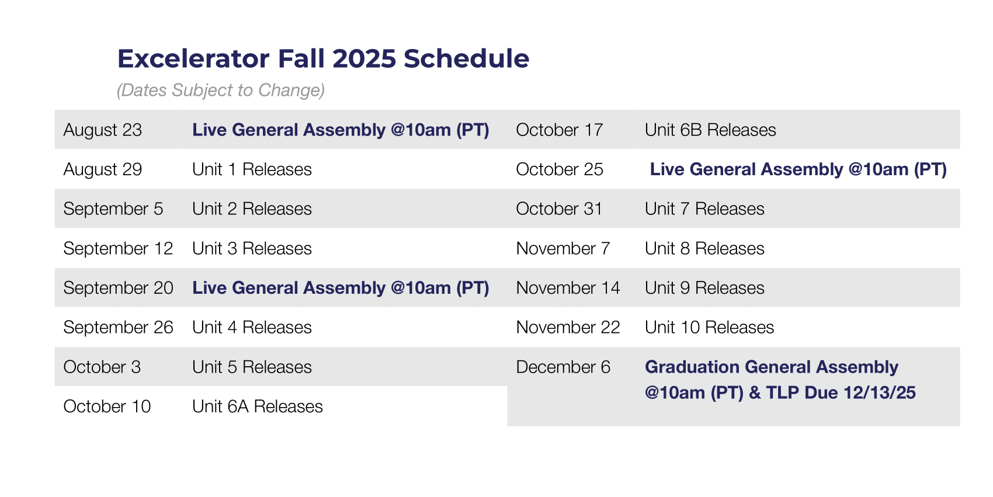993x497 pixels.
Task: Click the August 23 Live General Assembly entry
Action: click(341, 130)
